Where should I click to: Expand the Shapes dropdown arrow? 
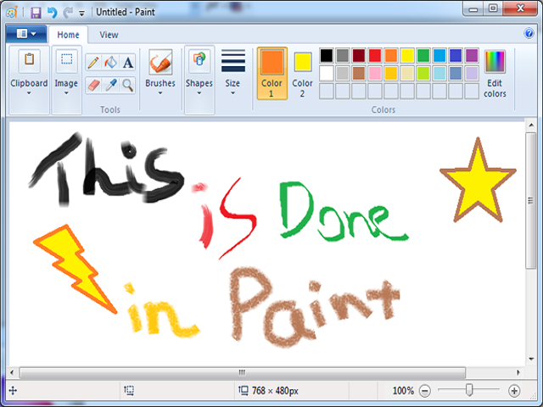[x=199, y=93]
